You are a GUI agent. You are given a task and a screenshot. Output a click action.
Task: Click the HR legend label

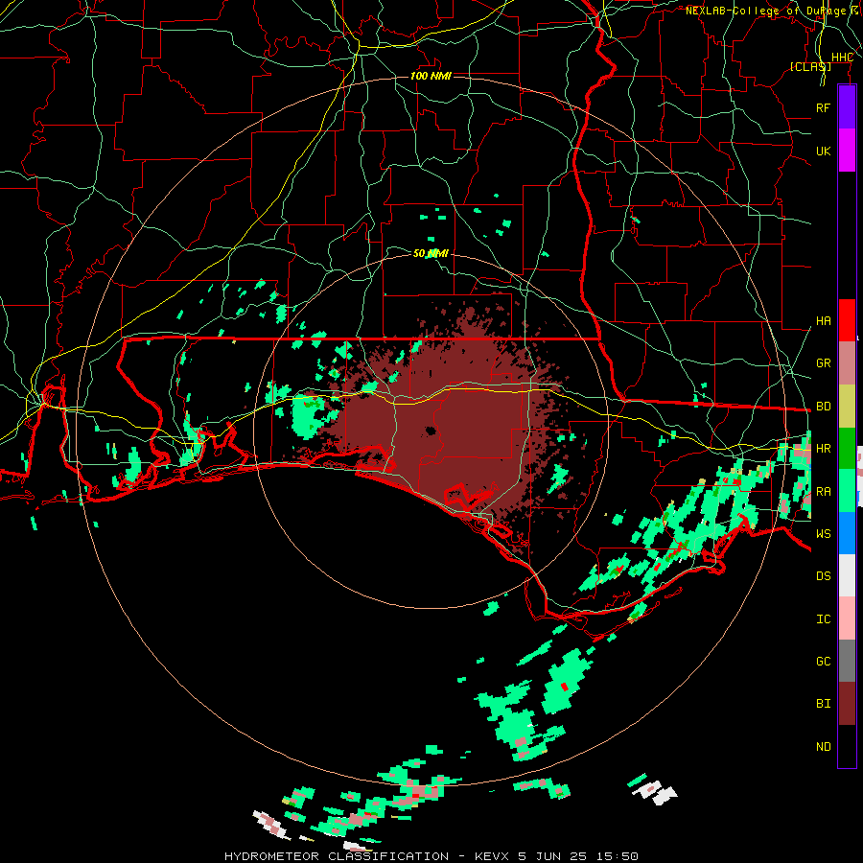[823, 449]
